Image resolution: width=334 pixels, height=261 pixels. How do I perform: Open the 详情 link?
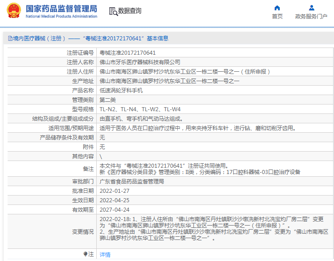point(105,254)
